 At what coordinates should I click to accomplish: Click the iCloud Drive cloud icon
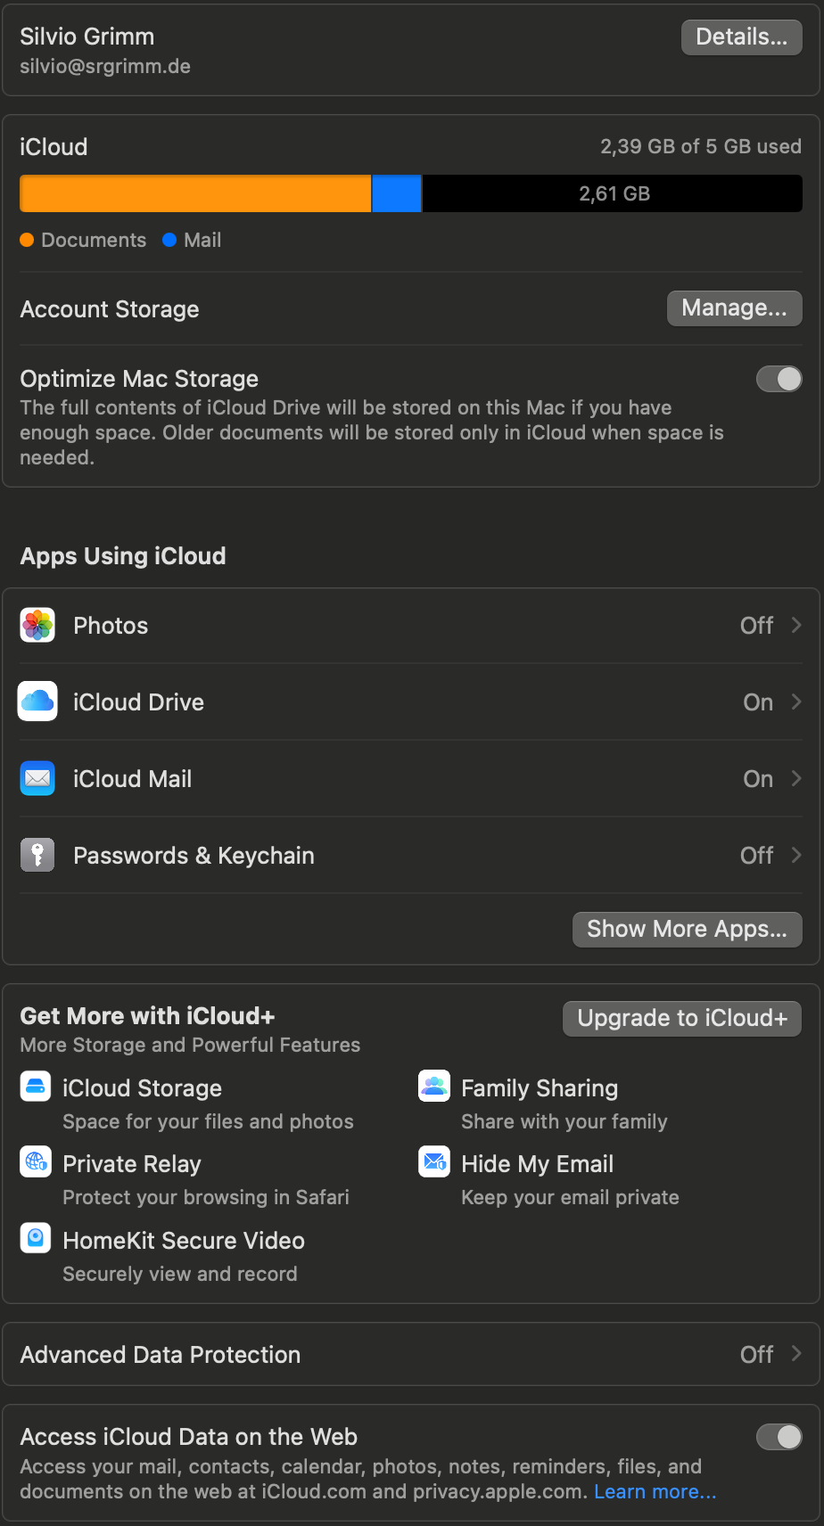point(37,701)
